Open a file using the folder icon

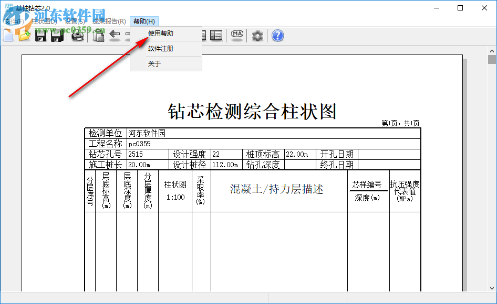click(24, 36)
